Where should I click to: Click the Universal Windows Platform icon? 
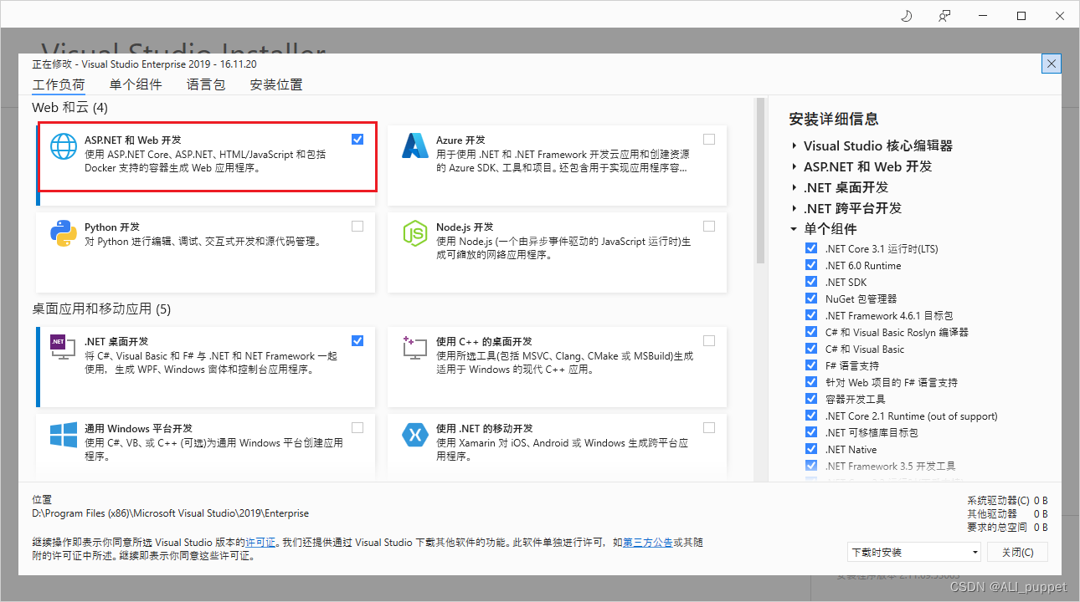pos(64,435)
